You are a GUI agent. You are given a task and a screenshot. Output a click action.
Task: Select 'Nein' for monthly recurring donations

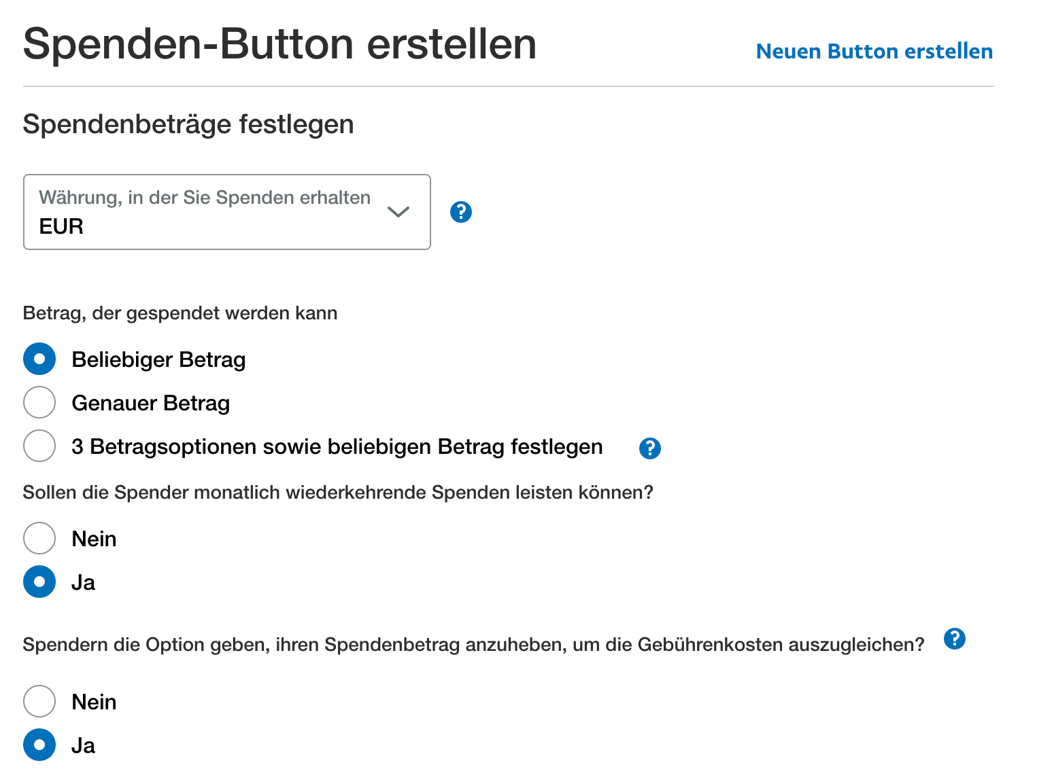click(x=39, y=539)
